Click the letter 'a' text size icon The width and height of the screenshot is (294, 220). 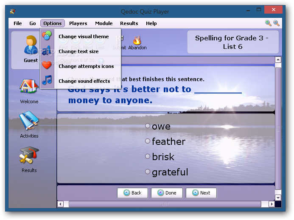click(x=46, y=51)
